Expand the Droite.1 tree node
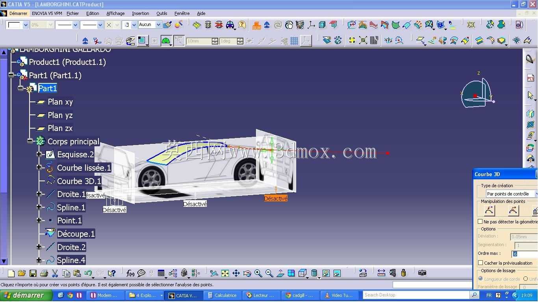 pyautogui.click(x=39, y=193)
